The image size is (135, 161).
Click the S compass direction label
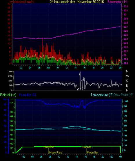(127, 81)
